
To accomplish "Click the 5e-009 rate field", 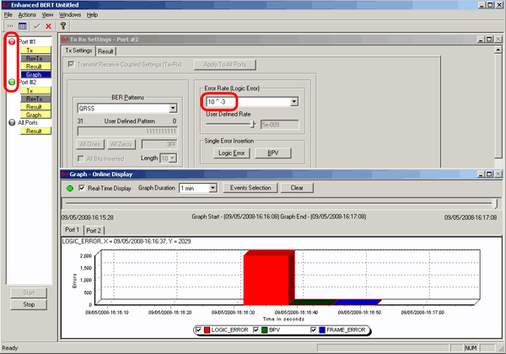I will [x=279, y=125].
